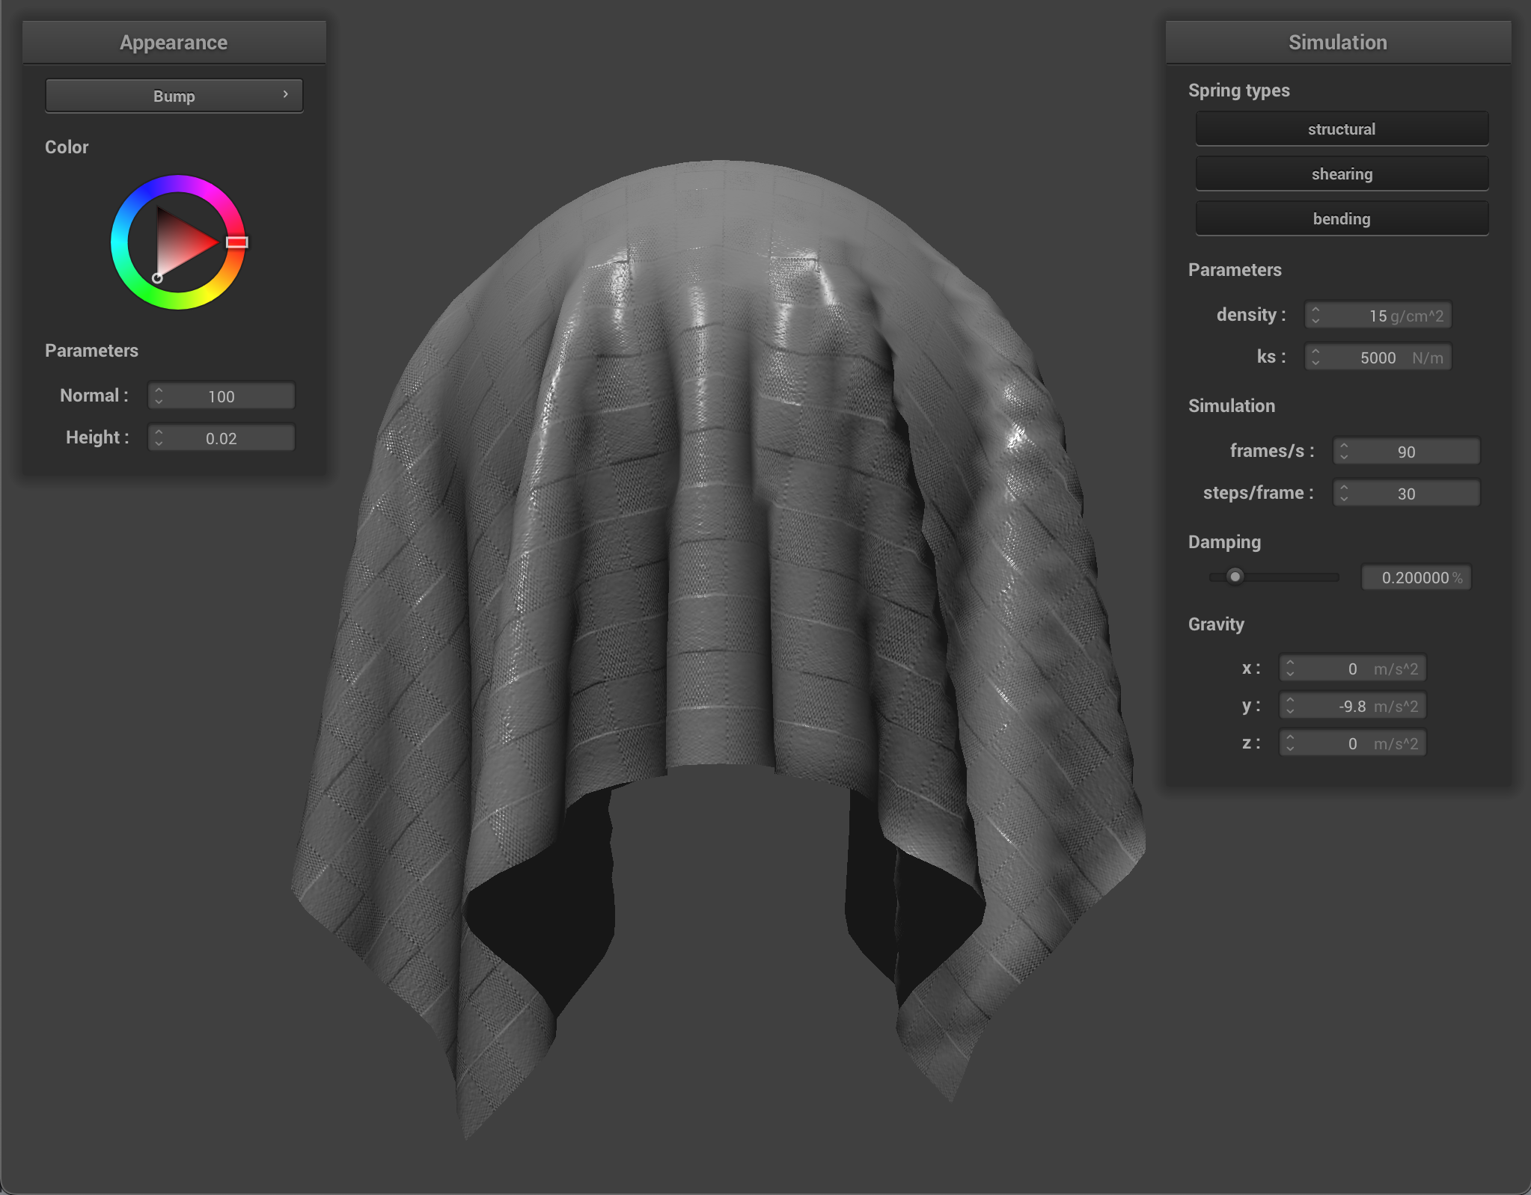Open the Bump shader dropdown
The height and width of the screenshot is (1195, 1531).
pos(174,96)
